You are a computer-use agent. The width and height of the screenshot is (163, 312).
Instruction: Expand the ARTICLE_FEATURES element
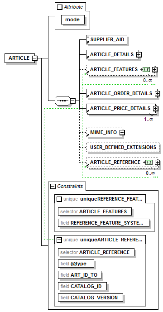click(x=155, y=69)
